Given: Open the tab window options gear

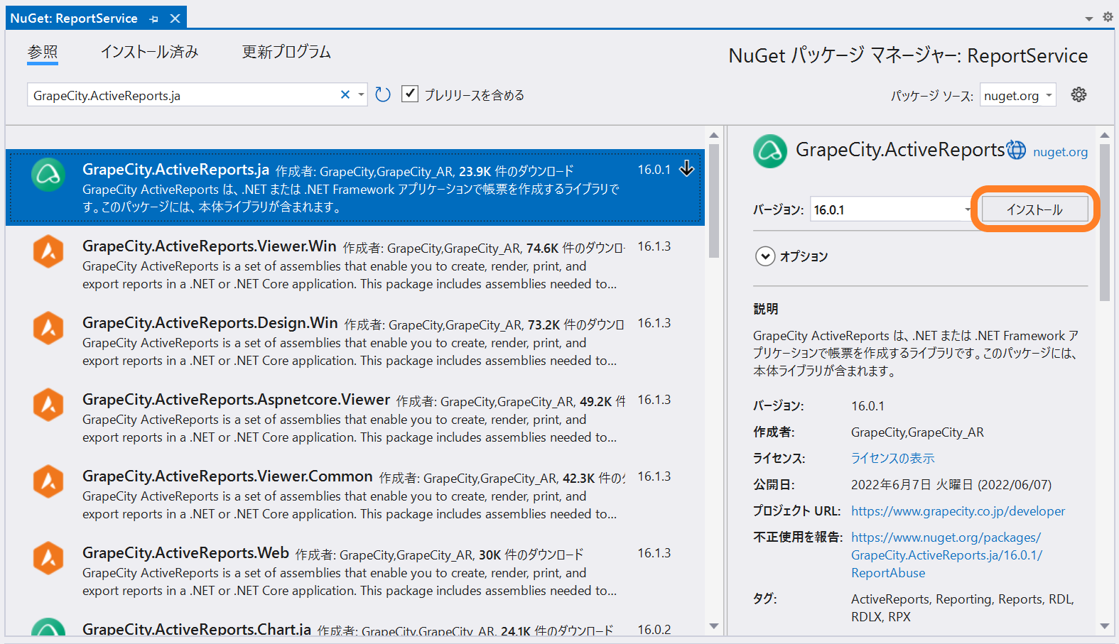Looking at the screenshot, I should point(1108,17).
